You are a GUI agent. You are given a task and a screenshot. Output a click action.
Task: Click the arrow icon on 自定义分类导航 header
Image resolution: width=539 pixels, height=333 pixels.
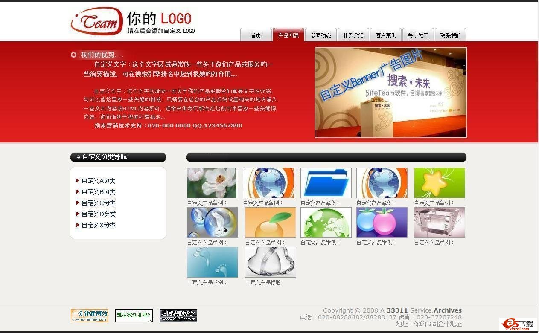(x=78, y=157)
